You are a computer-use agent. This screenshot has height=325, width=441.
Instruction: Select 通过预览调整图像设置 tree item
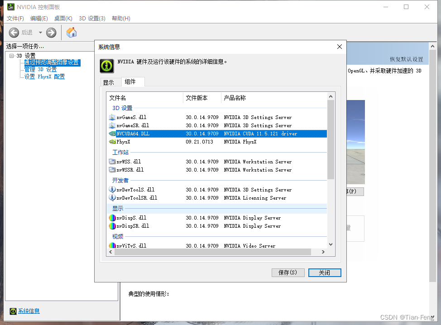click(x=52, y=62)
